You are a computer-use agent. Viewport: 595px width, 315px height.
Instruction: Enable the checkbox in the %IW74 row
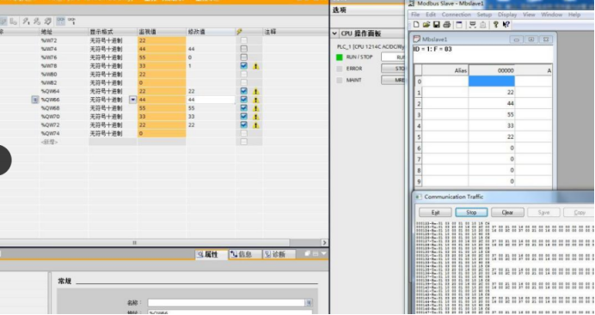click(x=244, y=49)
